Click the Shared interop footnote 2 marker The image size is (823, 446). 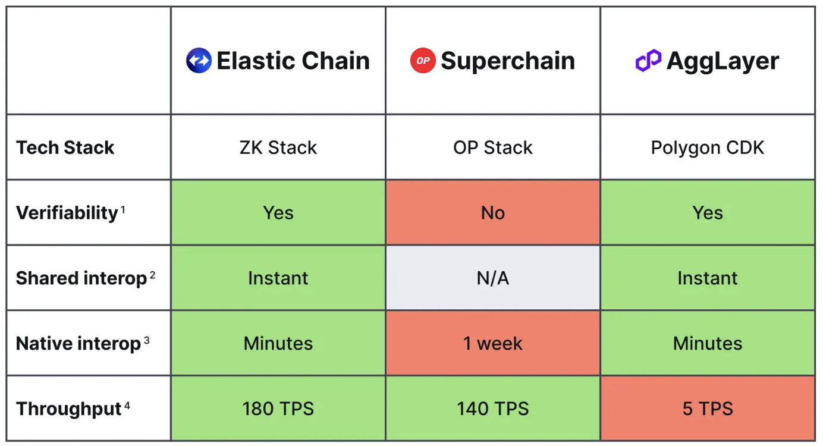tap(152, 274)
